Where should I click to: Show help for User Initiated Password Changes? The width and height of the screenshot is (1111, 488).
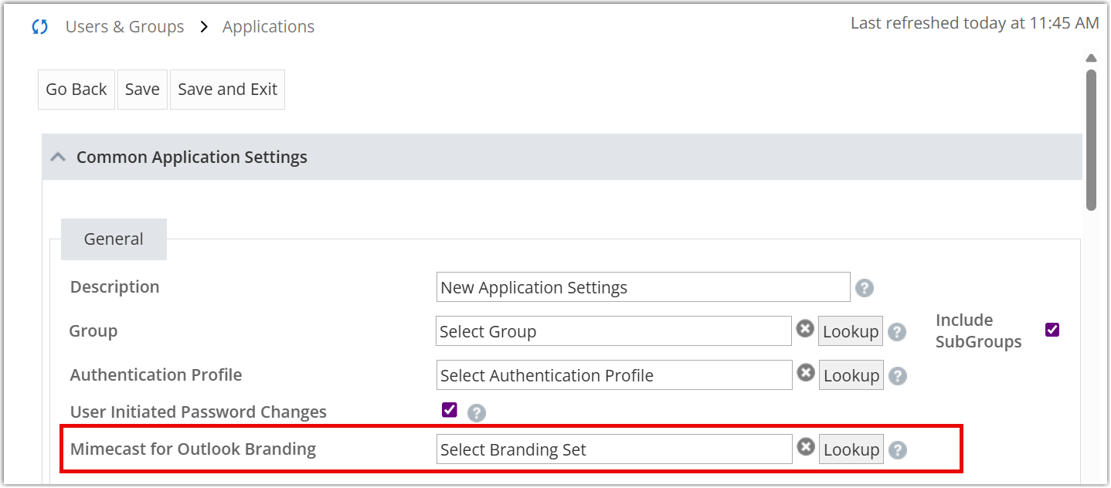coord(477,413)
